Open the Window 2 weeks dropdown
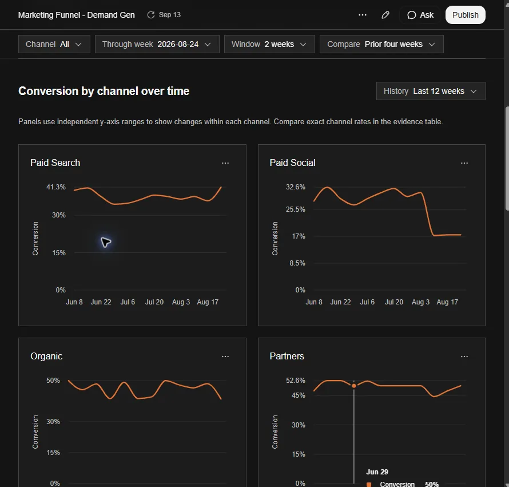 [x=269, y=44]
